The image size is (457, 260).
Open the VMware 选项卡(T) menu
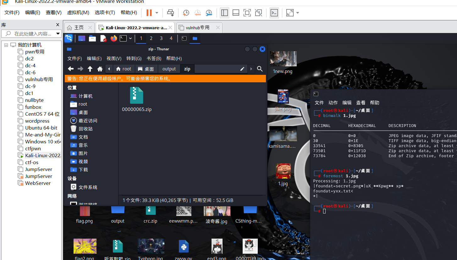click(105, 13)
